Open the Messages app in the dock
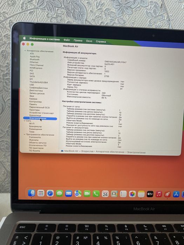 (60, 194)
